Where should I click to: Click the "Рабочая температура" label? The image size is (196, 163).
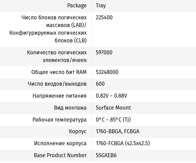click(x=59, y=120)
